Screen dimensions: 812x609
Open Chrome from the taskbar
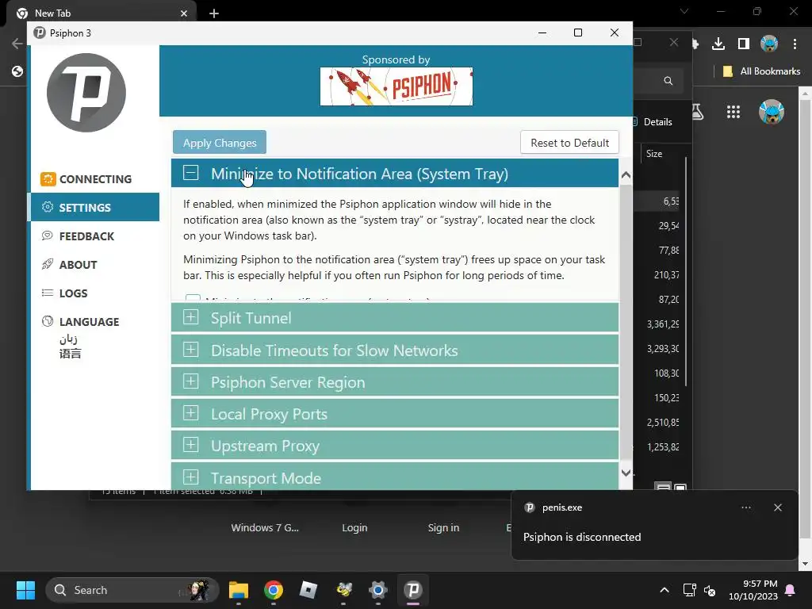tap(274, 590)
